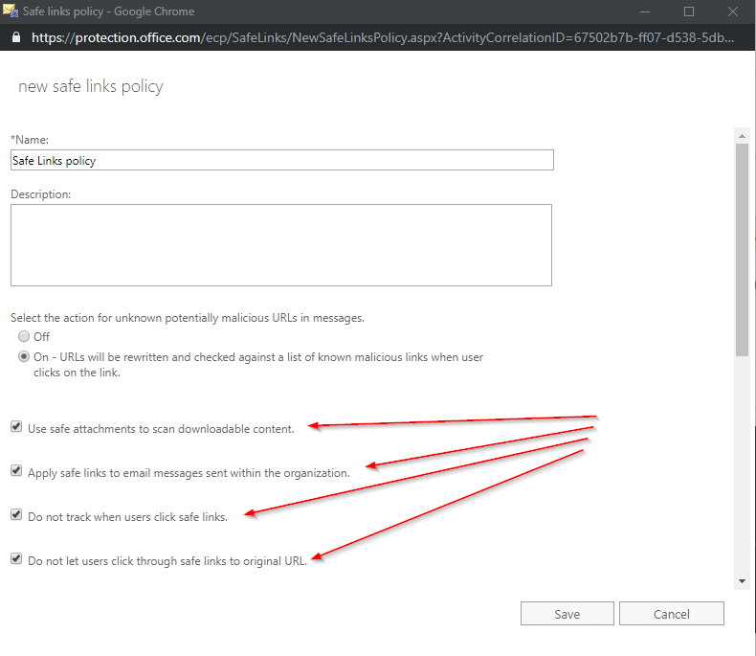This screenshot has width=756, height=656.
Task: Uncheck Do not let users click through
Action: pyautogui.click(x=16, y=559)
